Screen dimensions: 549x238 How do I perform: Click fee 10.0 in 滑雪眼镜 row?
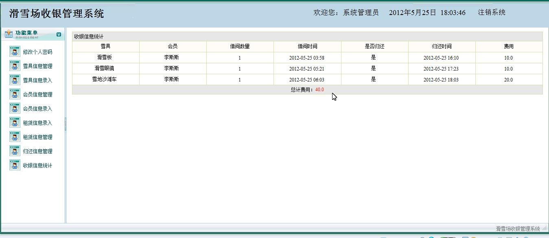point(509,69)
